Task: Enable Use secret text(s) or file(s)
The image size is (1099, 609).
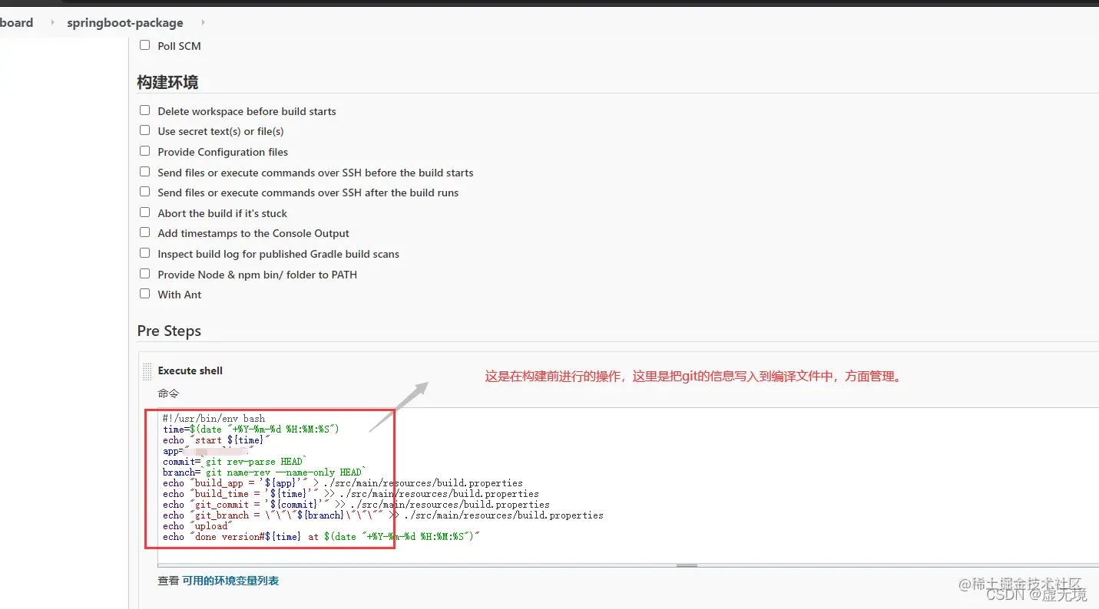Action: pos(144,130)
